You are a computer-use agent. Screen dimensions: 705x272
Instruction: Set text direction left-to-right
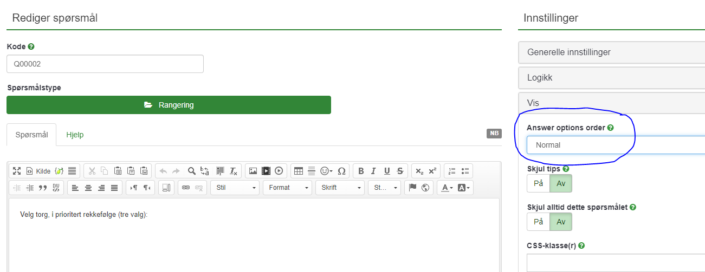click(134, 188)
